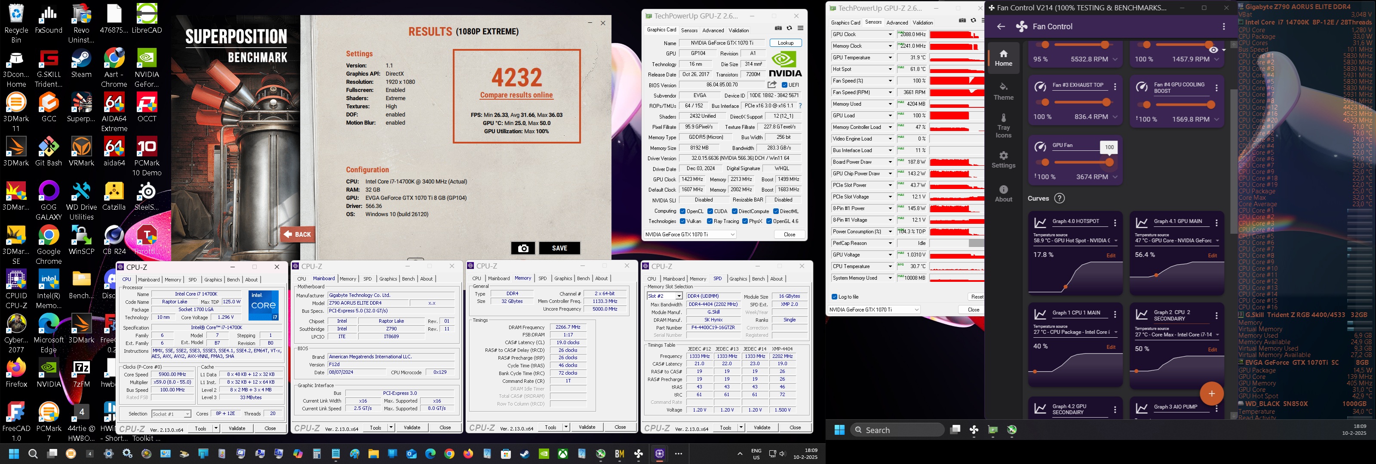Open the About section in Fan Control

[x=1003, y=193]
